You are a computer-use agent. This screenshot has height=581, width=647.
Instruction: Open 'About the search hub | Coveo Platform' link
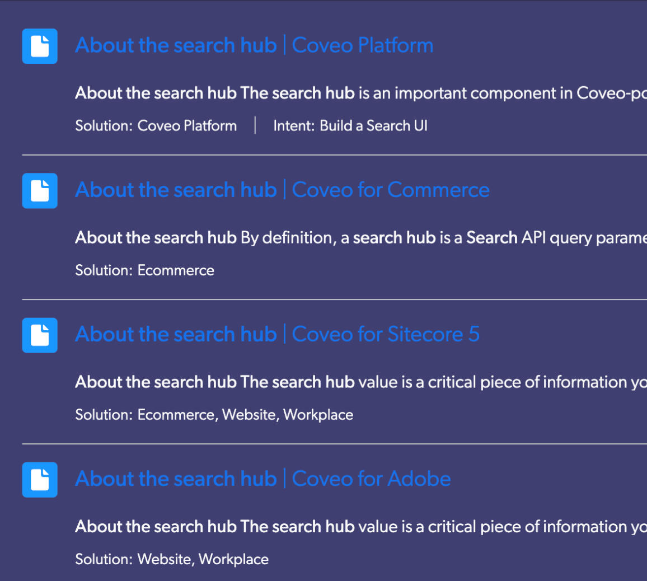click(x=254, y=45)
